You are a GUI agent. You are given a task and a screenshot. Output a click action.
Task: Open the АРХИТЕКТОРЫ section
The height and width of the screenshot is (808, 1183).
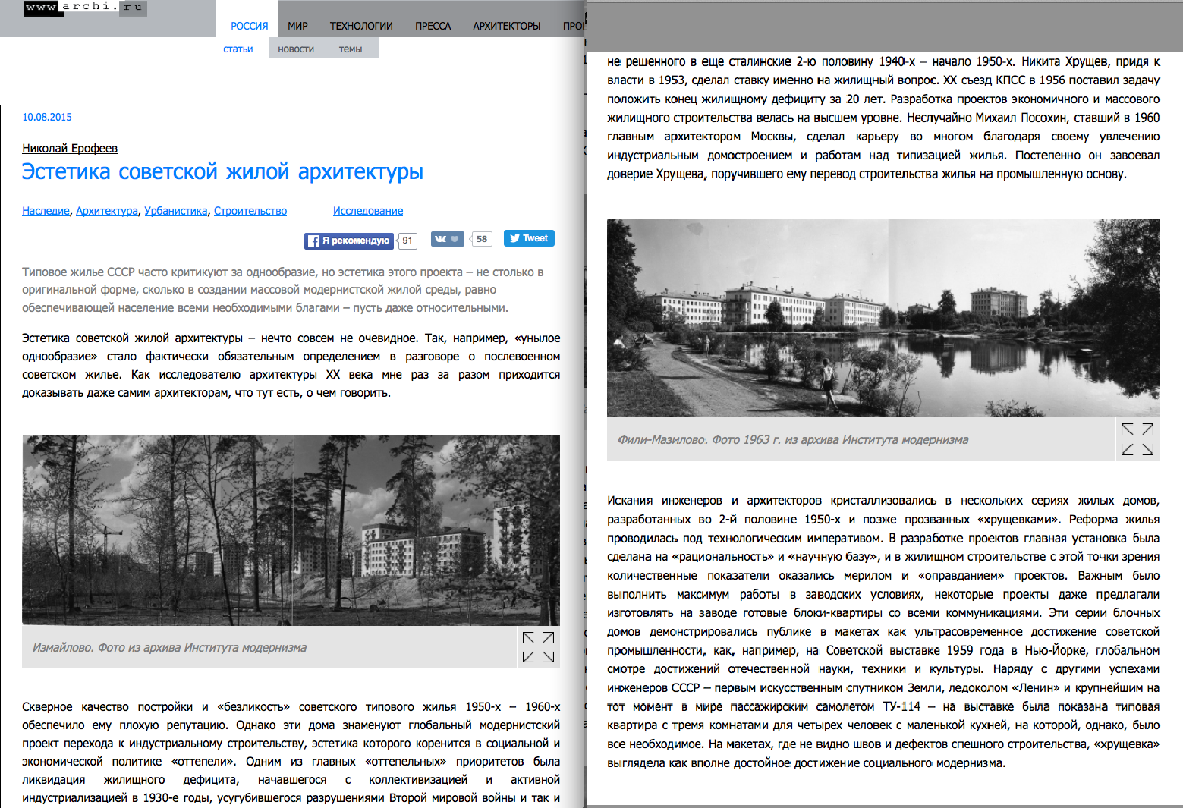pos(506,26)
